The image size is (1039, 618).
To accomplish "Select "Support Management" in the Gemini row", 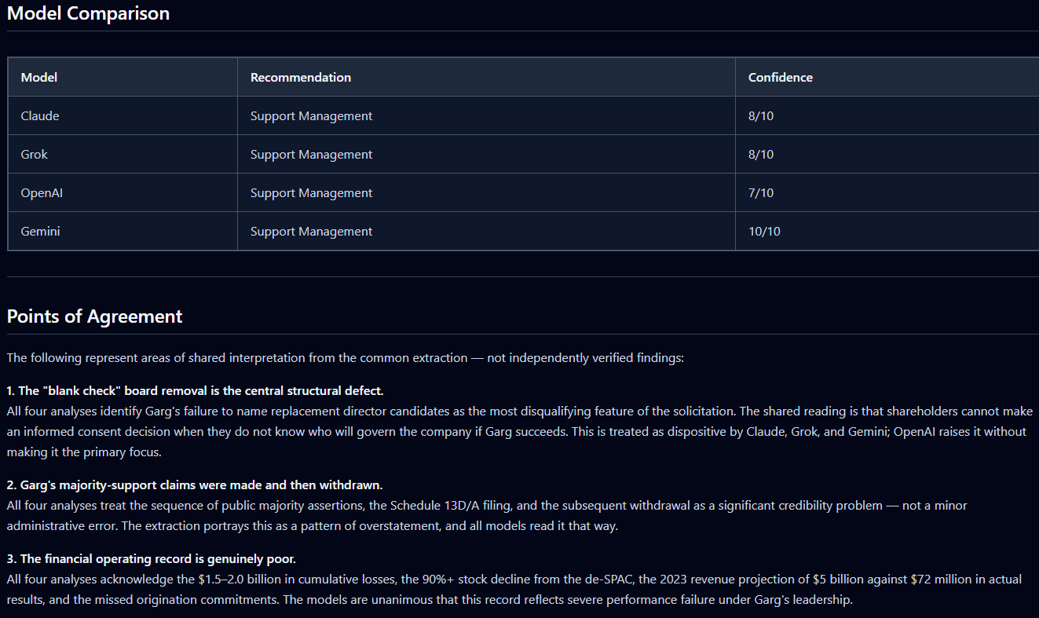I will pyautogui.click(x=312, y=232).
